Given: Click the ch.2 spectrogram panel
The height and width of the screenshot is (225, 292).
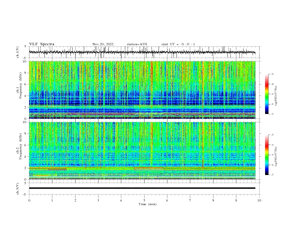Looking at the screenshot, I should click(x=142, y=151).
